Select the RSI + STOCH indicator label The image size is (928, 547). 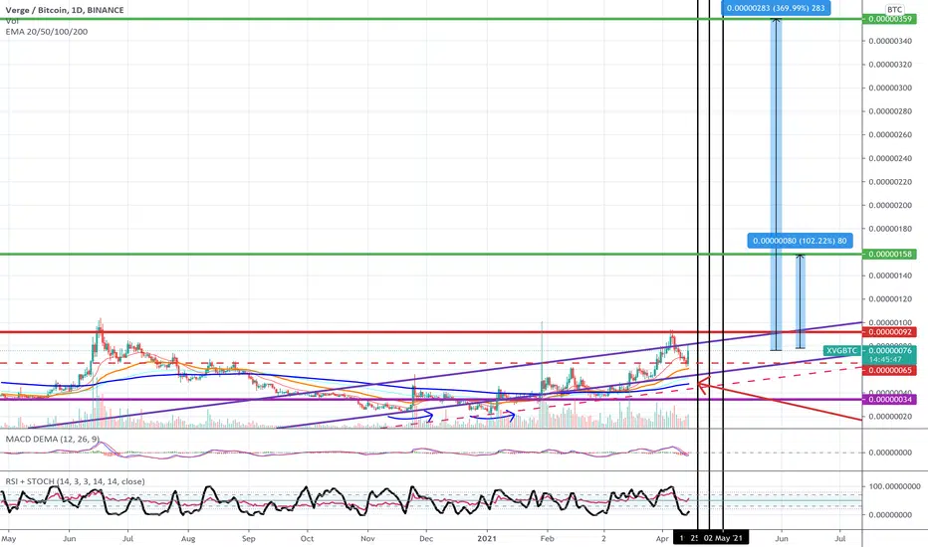[x=75, y=481]
